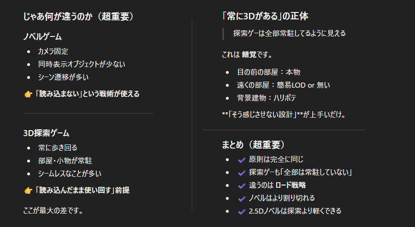Click the heading じゃあ何が違うのか（超重要）
The width and height of the screenshot is (415, 227).
click(x=78, y=17)
